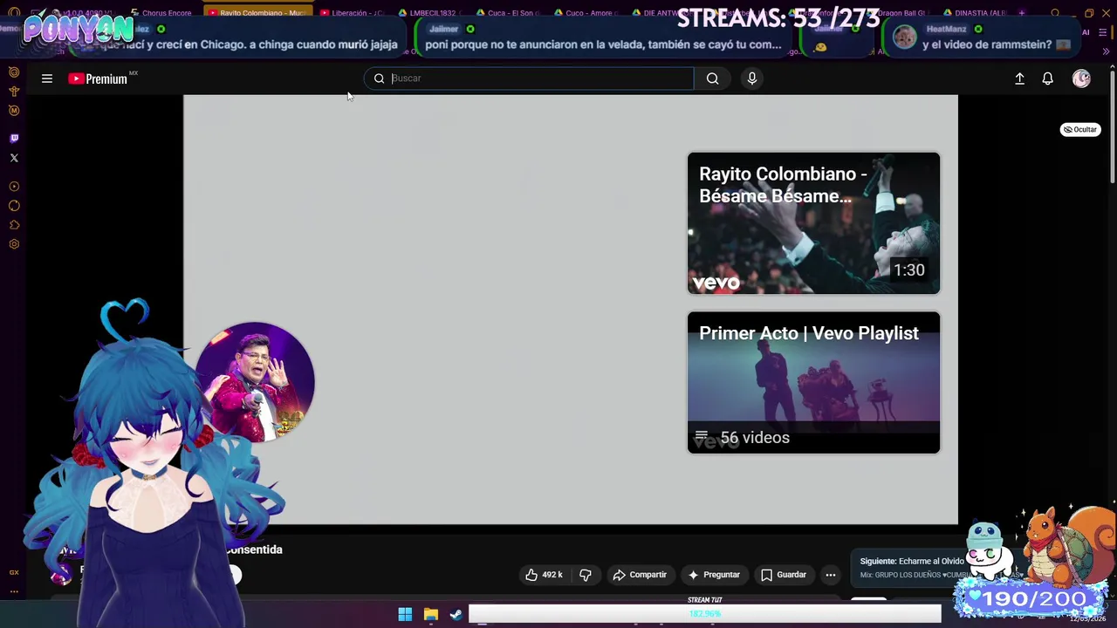The height and width of the screenshot is (628, 1117).
Task: Share the video via Compartir
Action: tap(640, 575)
